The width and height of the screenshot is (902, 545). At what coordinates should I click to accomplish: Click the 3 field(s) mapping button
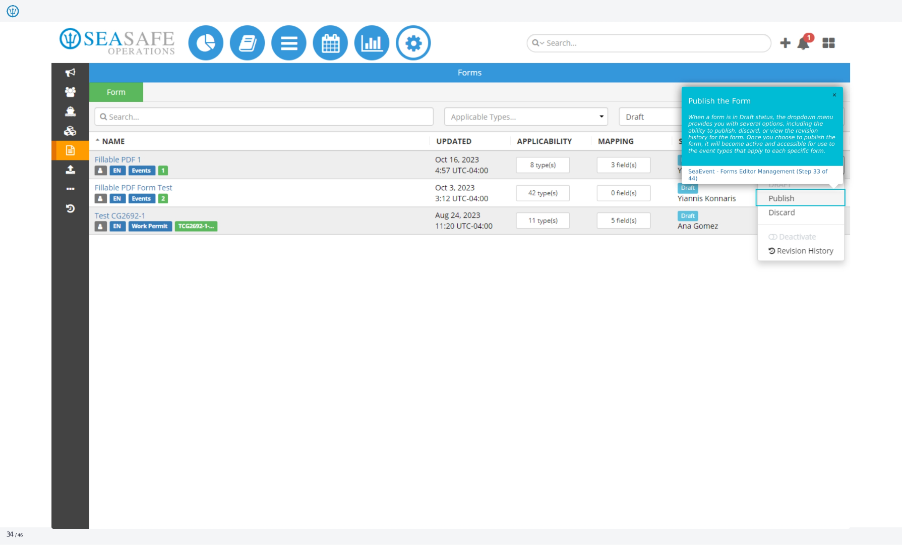tap(624, 165)
